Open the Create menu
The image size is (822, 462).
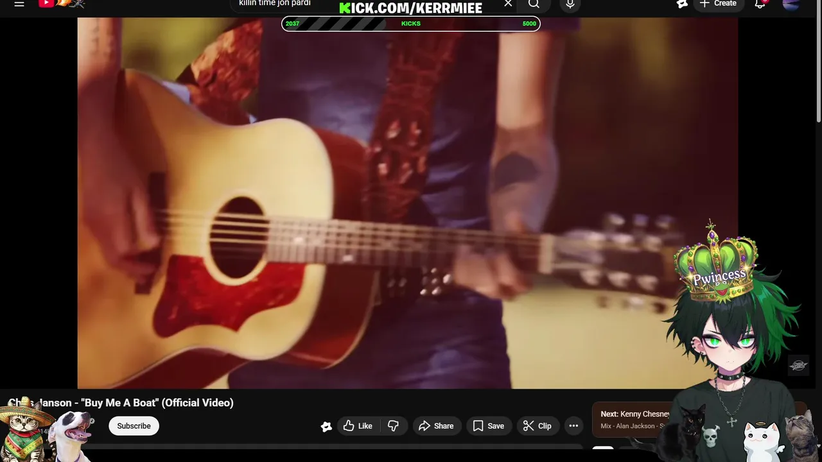click(x=718, y=4)
